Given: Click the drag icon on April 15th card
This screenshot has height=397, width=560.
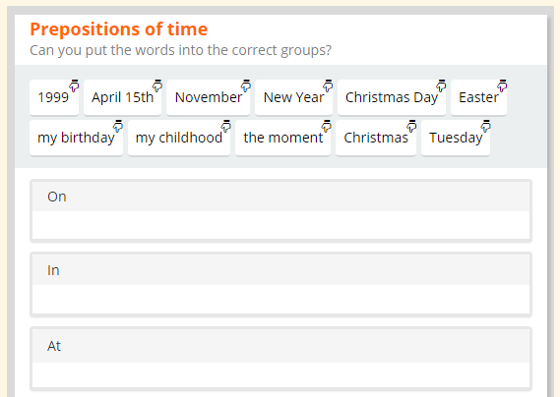Looking at the screenshot, I should (157, 85).
